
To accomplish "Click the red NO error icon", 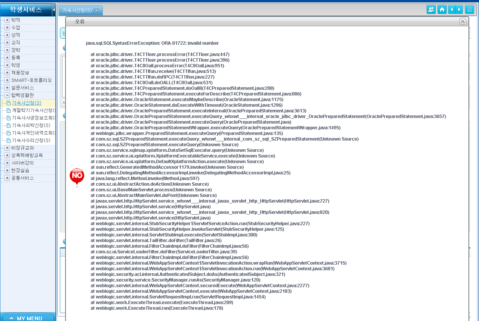I will 77,177.
